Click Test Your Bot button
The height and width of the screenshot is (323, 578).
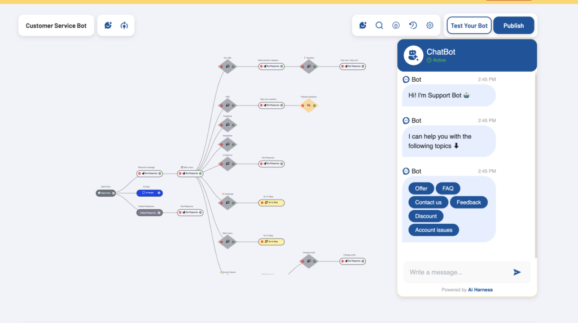click(x=469, y=25)
